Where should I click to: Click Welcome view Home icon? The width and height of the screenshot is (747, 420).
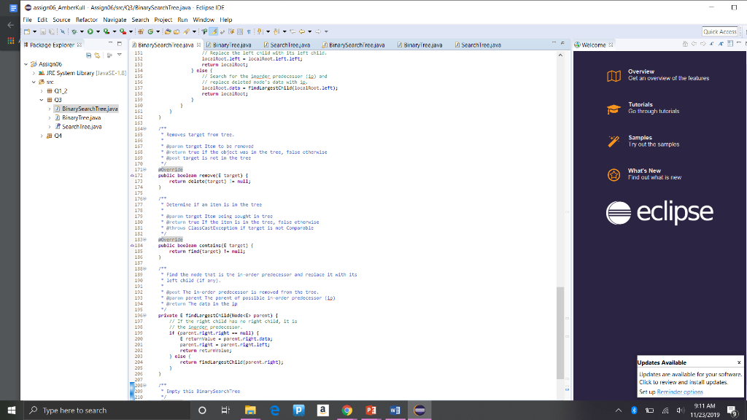click(685, 44)
